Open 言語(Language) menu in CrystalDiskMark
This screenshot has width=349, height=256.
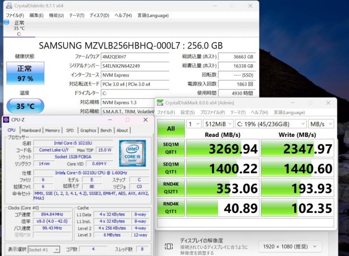pyautogui.click(x=289, y=112)
